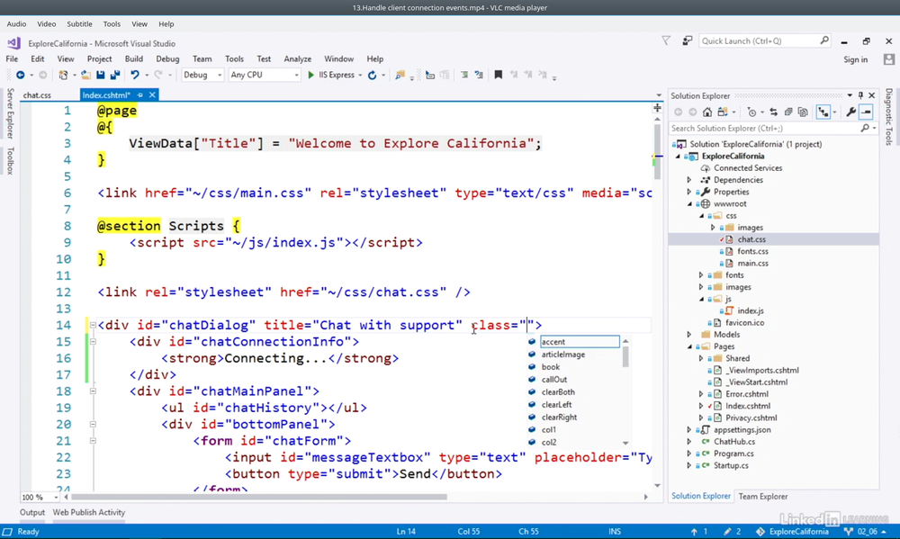Click the scroll-down arrow of the IntelliSense list
Screen dimensions: 900x539
click(625, 443)
